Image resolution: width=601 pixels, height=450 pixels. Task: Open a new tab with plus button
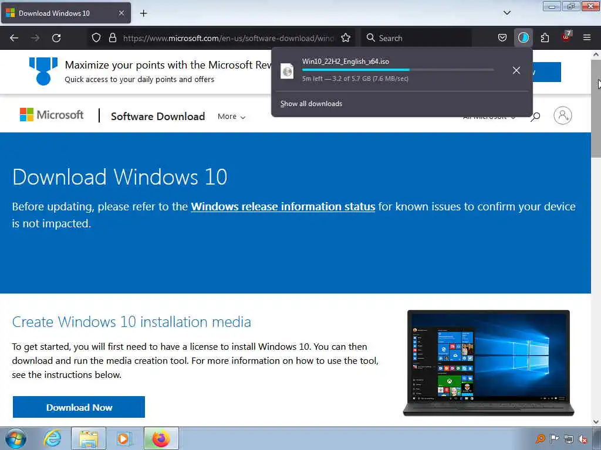pyautogui.click(x=143, y=13)
